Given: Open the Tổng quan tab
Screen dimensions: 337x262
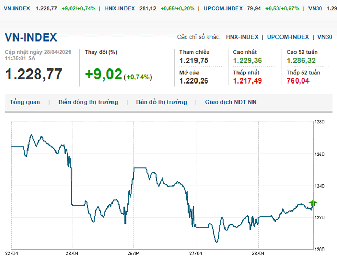Looking at the screenshot, I should click(25, 102).
